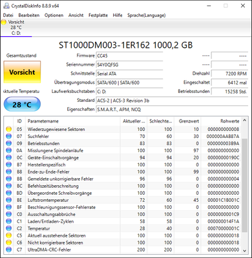Image resolution: width=252 pixels, height=258 pixels.
Task: Click raw value 00000000190C for Geräte-Einschaltvorgänge
Action: click(224, 157)
